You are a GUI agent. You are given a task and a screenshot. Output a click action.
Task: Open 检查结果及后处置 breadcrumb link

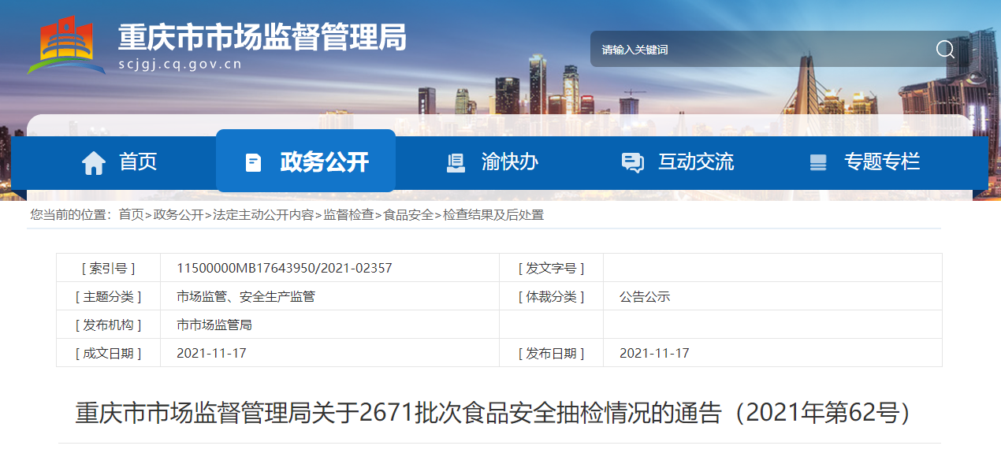pyautogui.click(x=493, y=214)
